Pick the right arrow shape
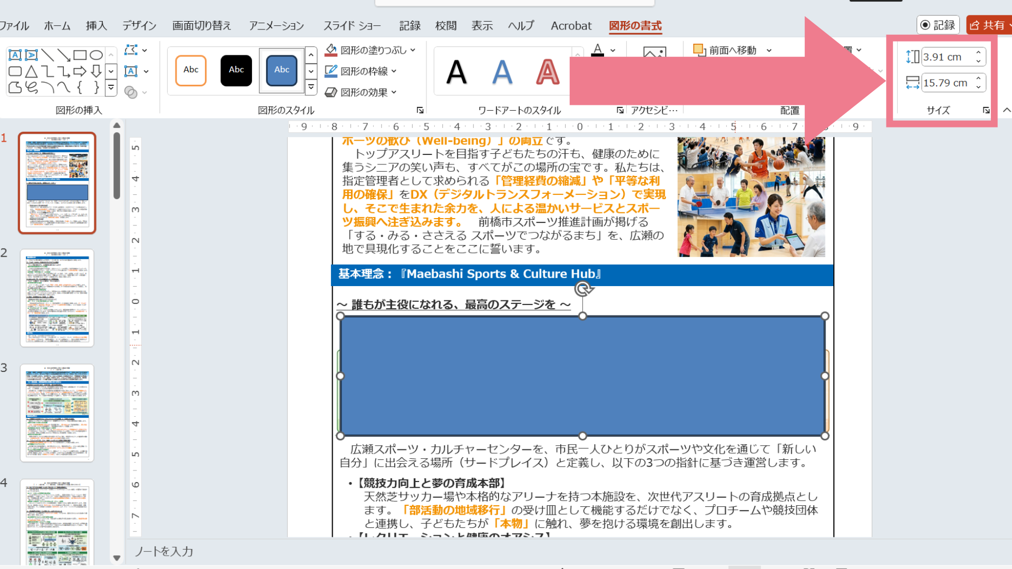1012x569 pixels. tap(80, 71)
